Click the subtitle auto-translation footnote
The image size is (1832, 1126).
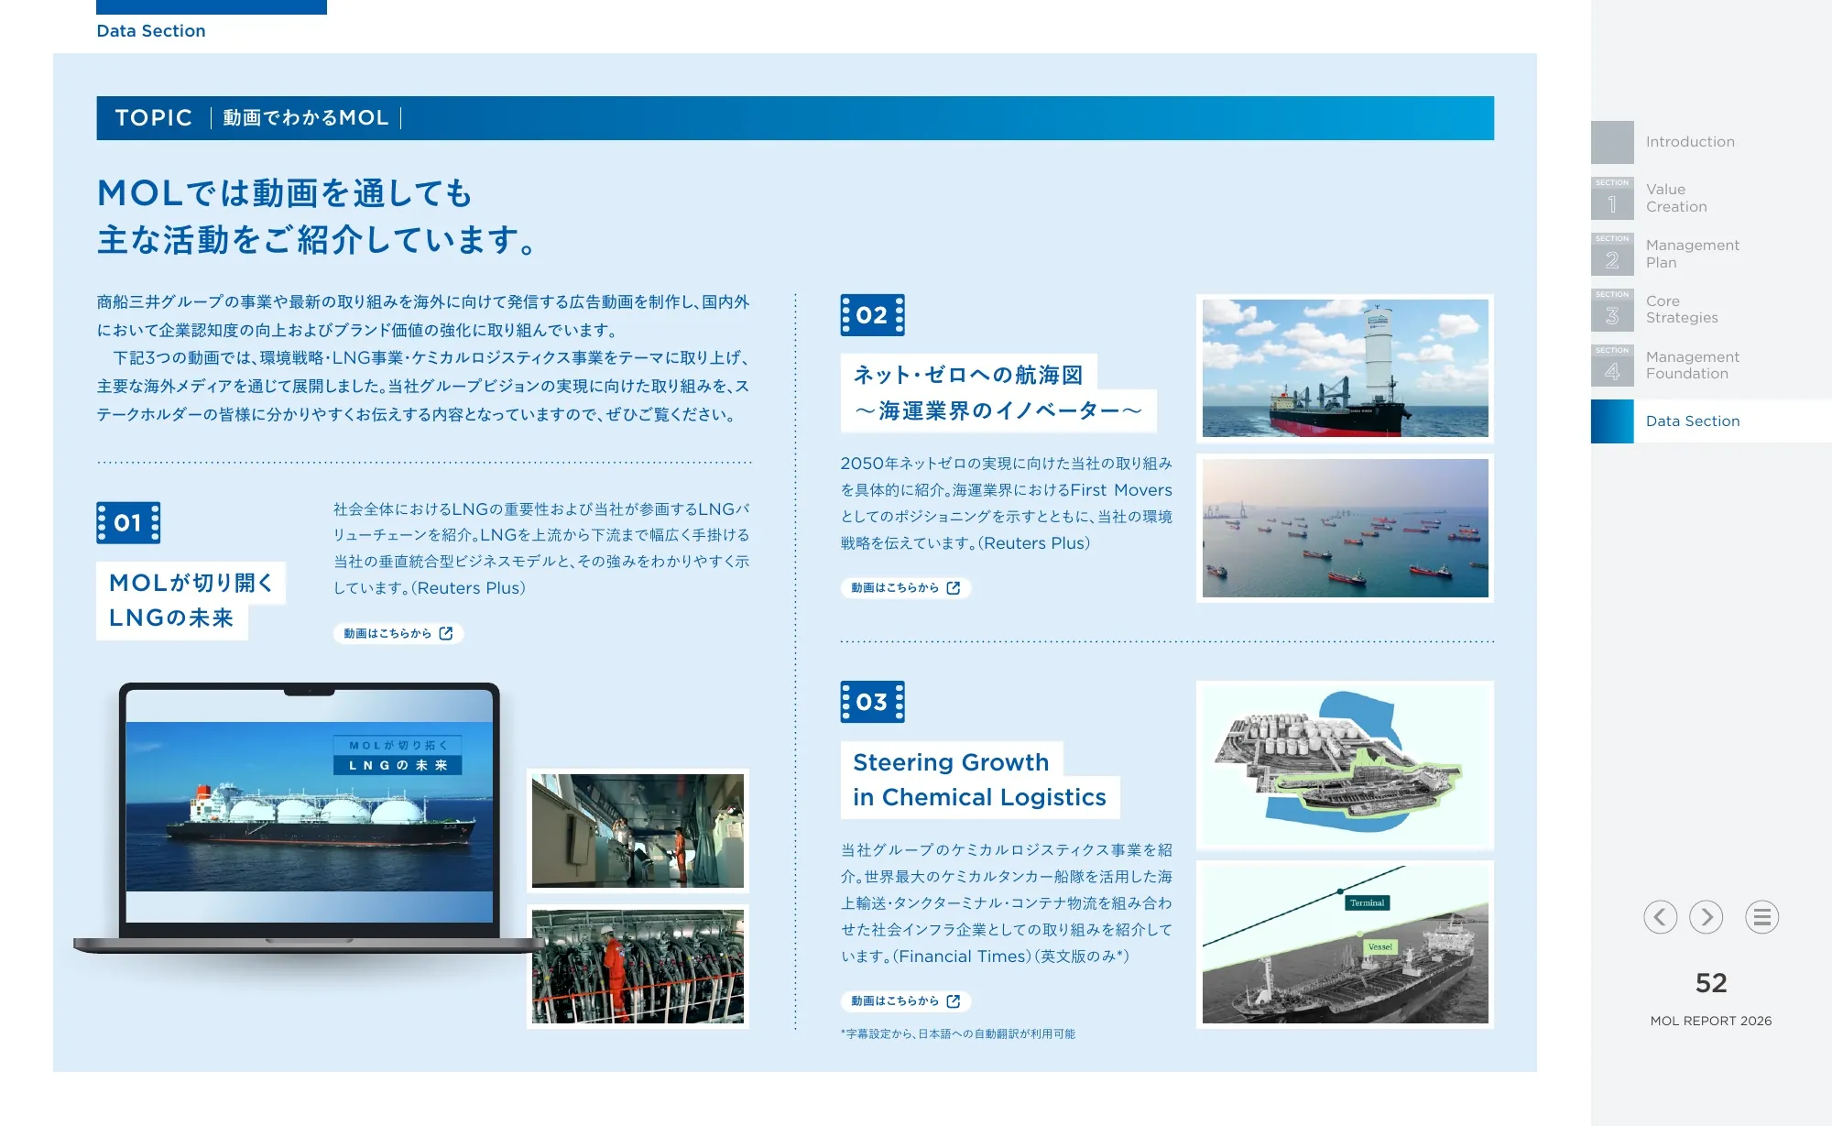[958, 1033]
